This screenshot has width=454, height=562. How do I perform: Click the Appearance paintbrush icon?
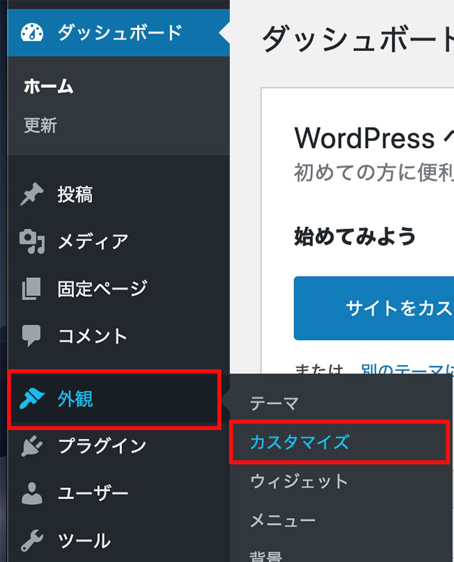(33, 399)
